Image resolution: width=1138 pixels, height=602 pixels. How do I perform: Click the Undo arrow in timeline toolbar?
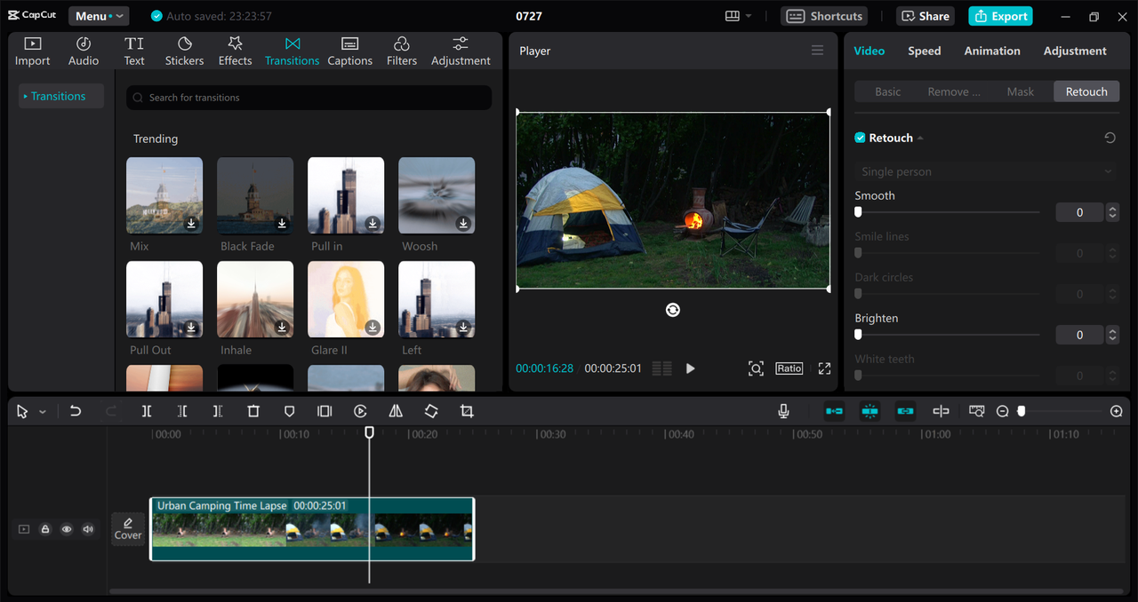[76, 411]
